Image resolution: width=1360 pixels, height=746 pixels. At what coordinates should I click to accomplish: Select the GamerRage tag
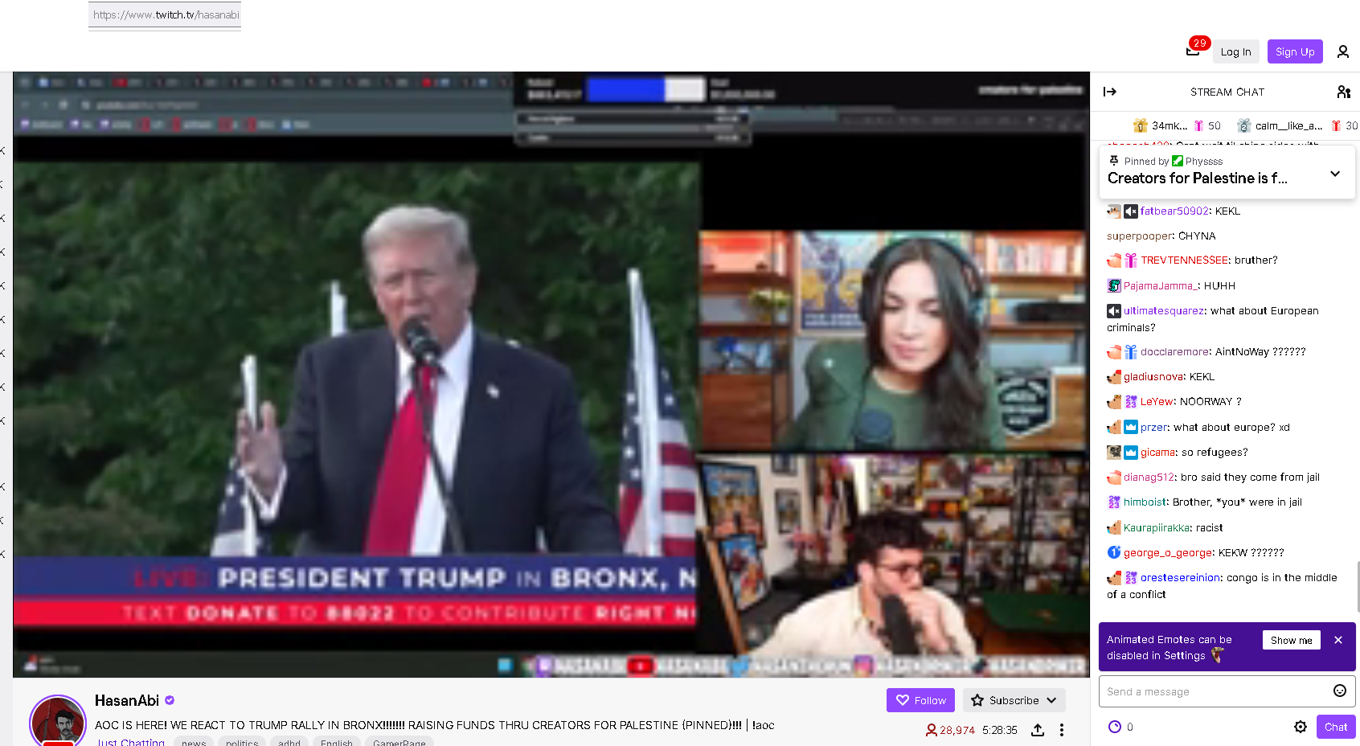(399, 742)
